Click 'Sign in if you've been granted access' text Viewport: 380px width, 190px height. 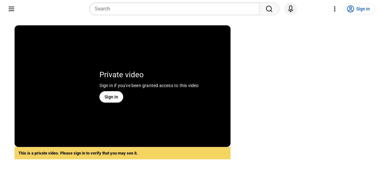149,85
